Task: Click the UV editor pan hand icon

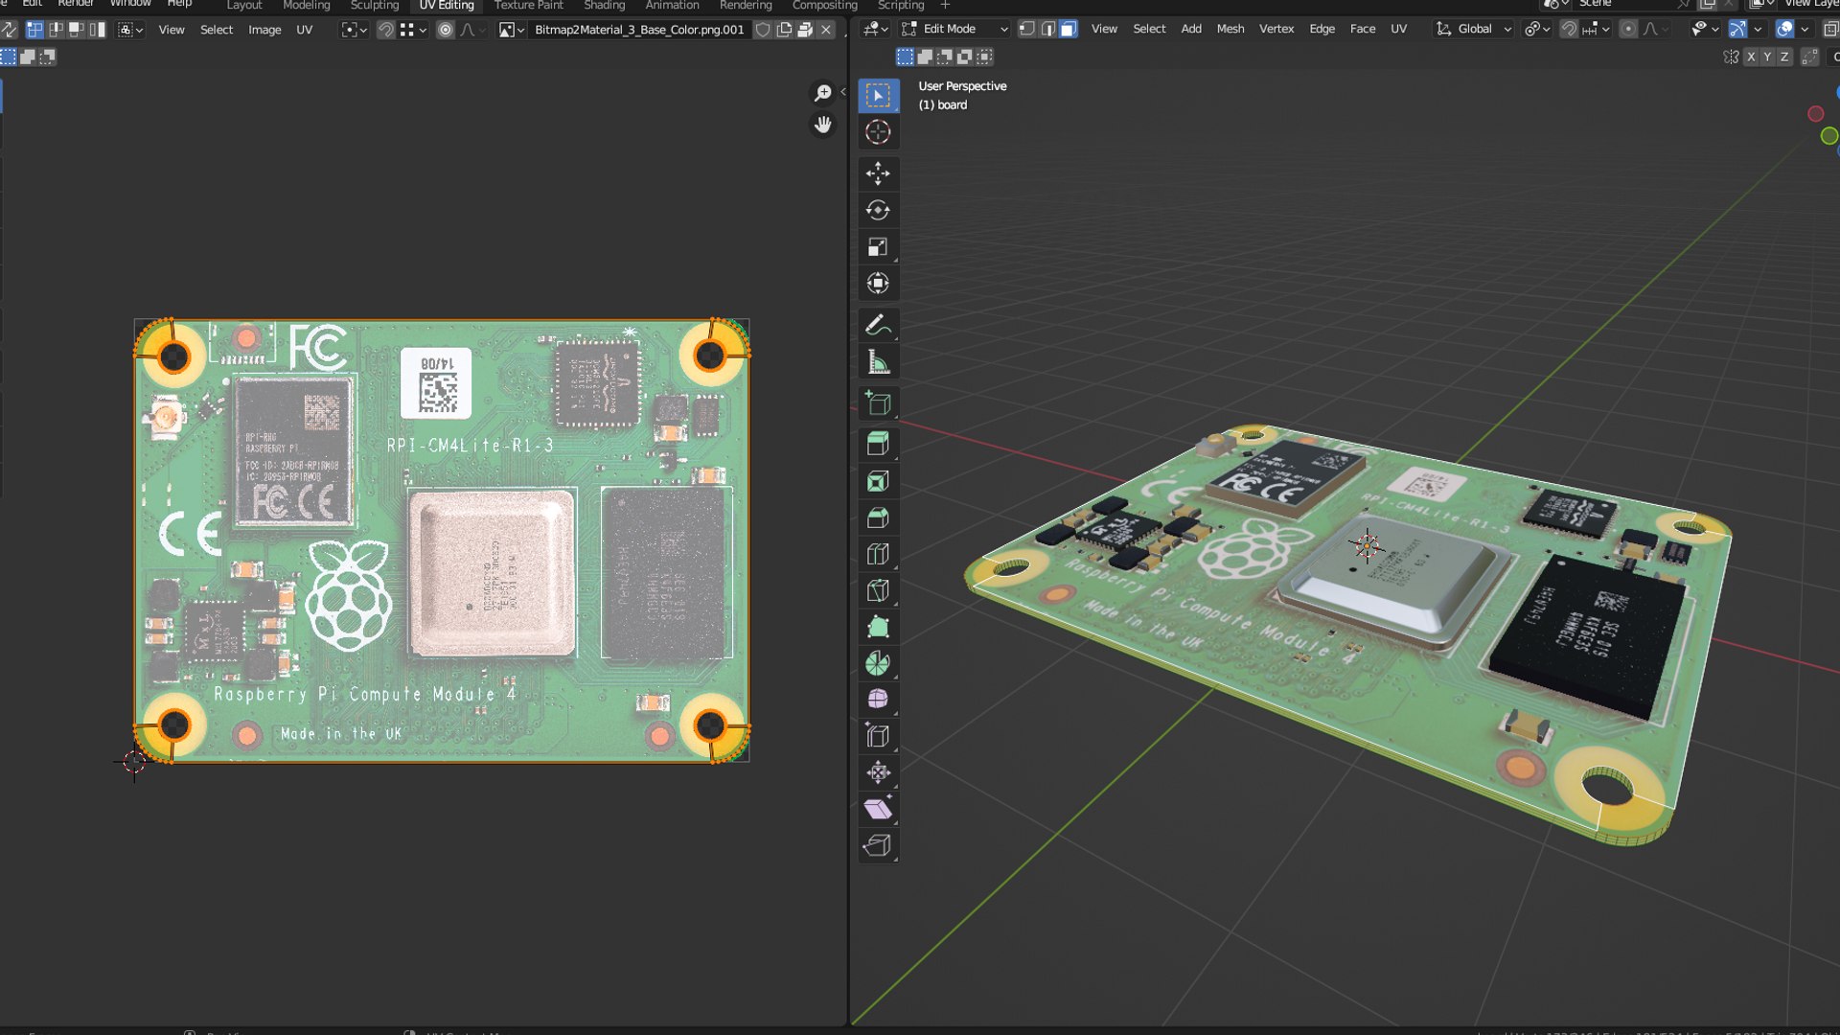Action: click(822, 125)
